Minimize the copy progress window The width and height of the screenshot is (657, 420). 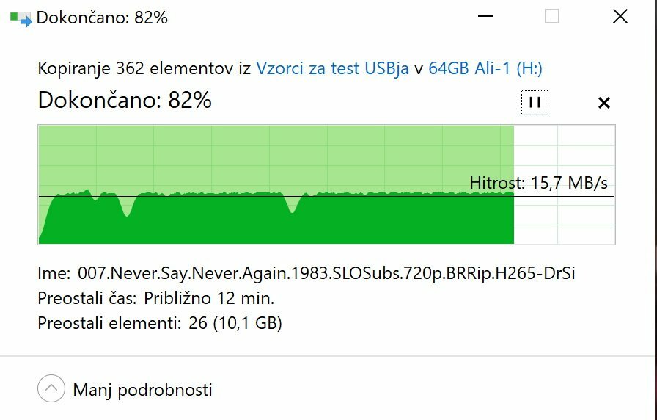[485, 17]
